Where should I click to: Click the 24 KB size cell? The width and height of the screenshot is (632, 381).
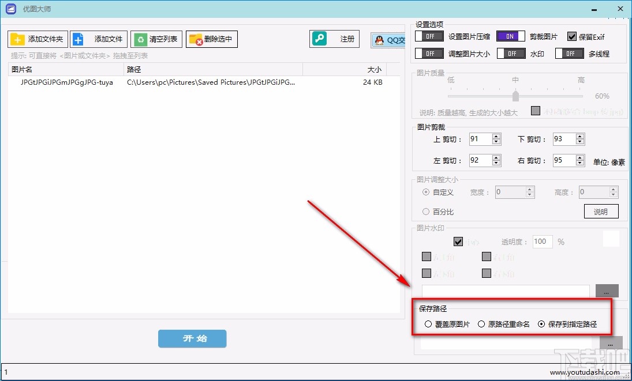372,82
